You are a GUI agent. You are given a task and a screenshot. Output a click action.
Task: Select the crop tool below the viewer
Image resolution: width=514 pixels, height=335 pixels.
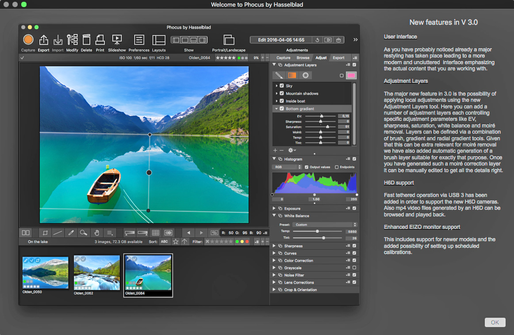tap(45, 233)
